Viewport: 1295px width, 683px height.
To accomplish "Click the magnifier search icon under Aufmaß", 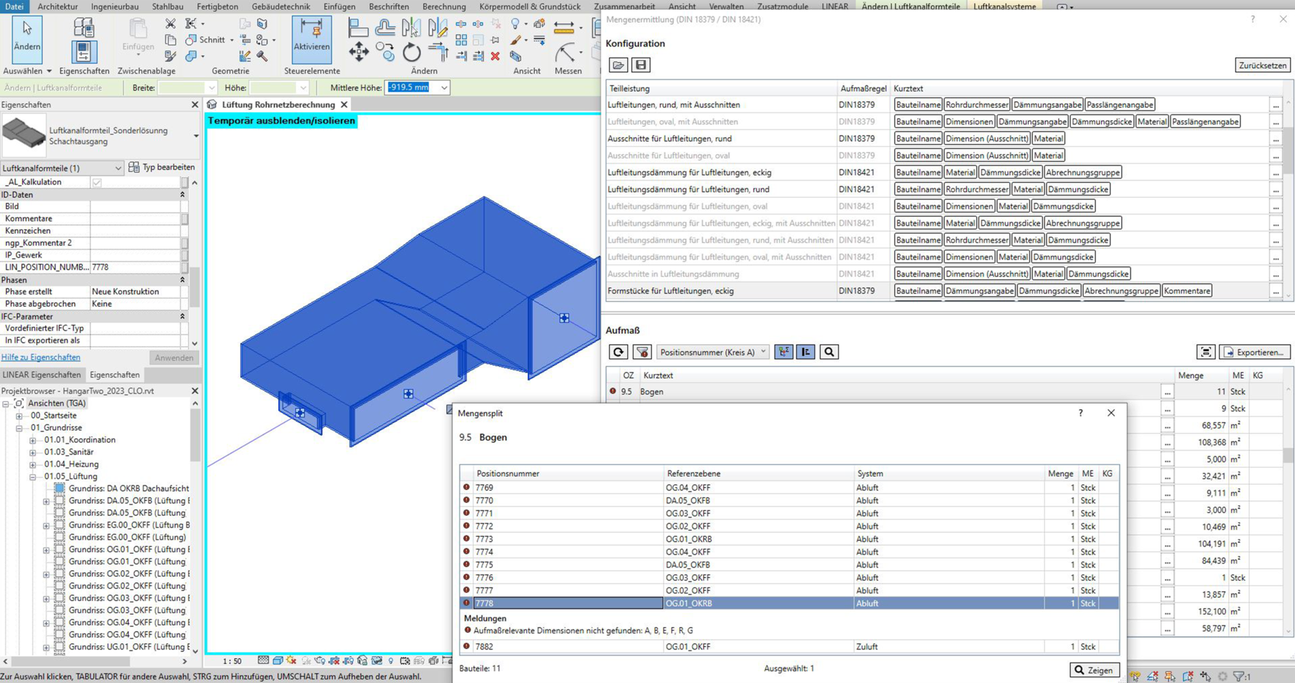I will point(829,352).
